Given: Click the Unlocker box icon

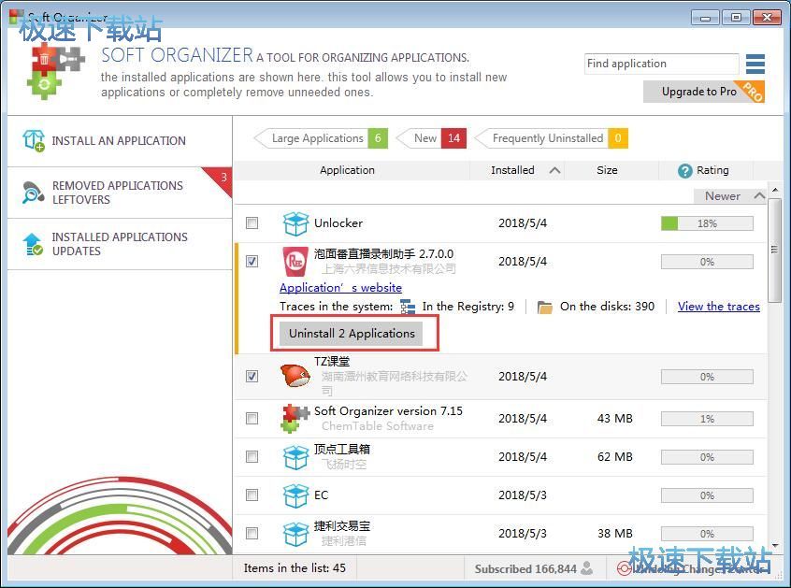Looking at the screenshot, I should click(x=295, y=223).
